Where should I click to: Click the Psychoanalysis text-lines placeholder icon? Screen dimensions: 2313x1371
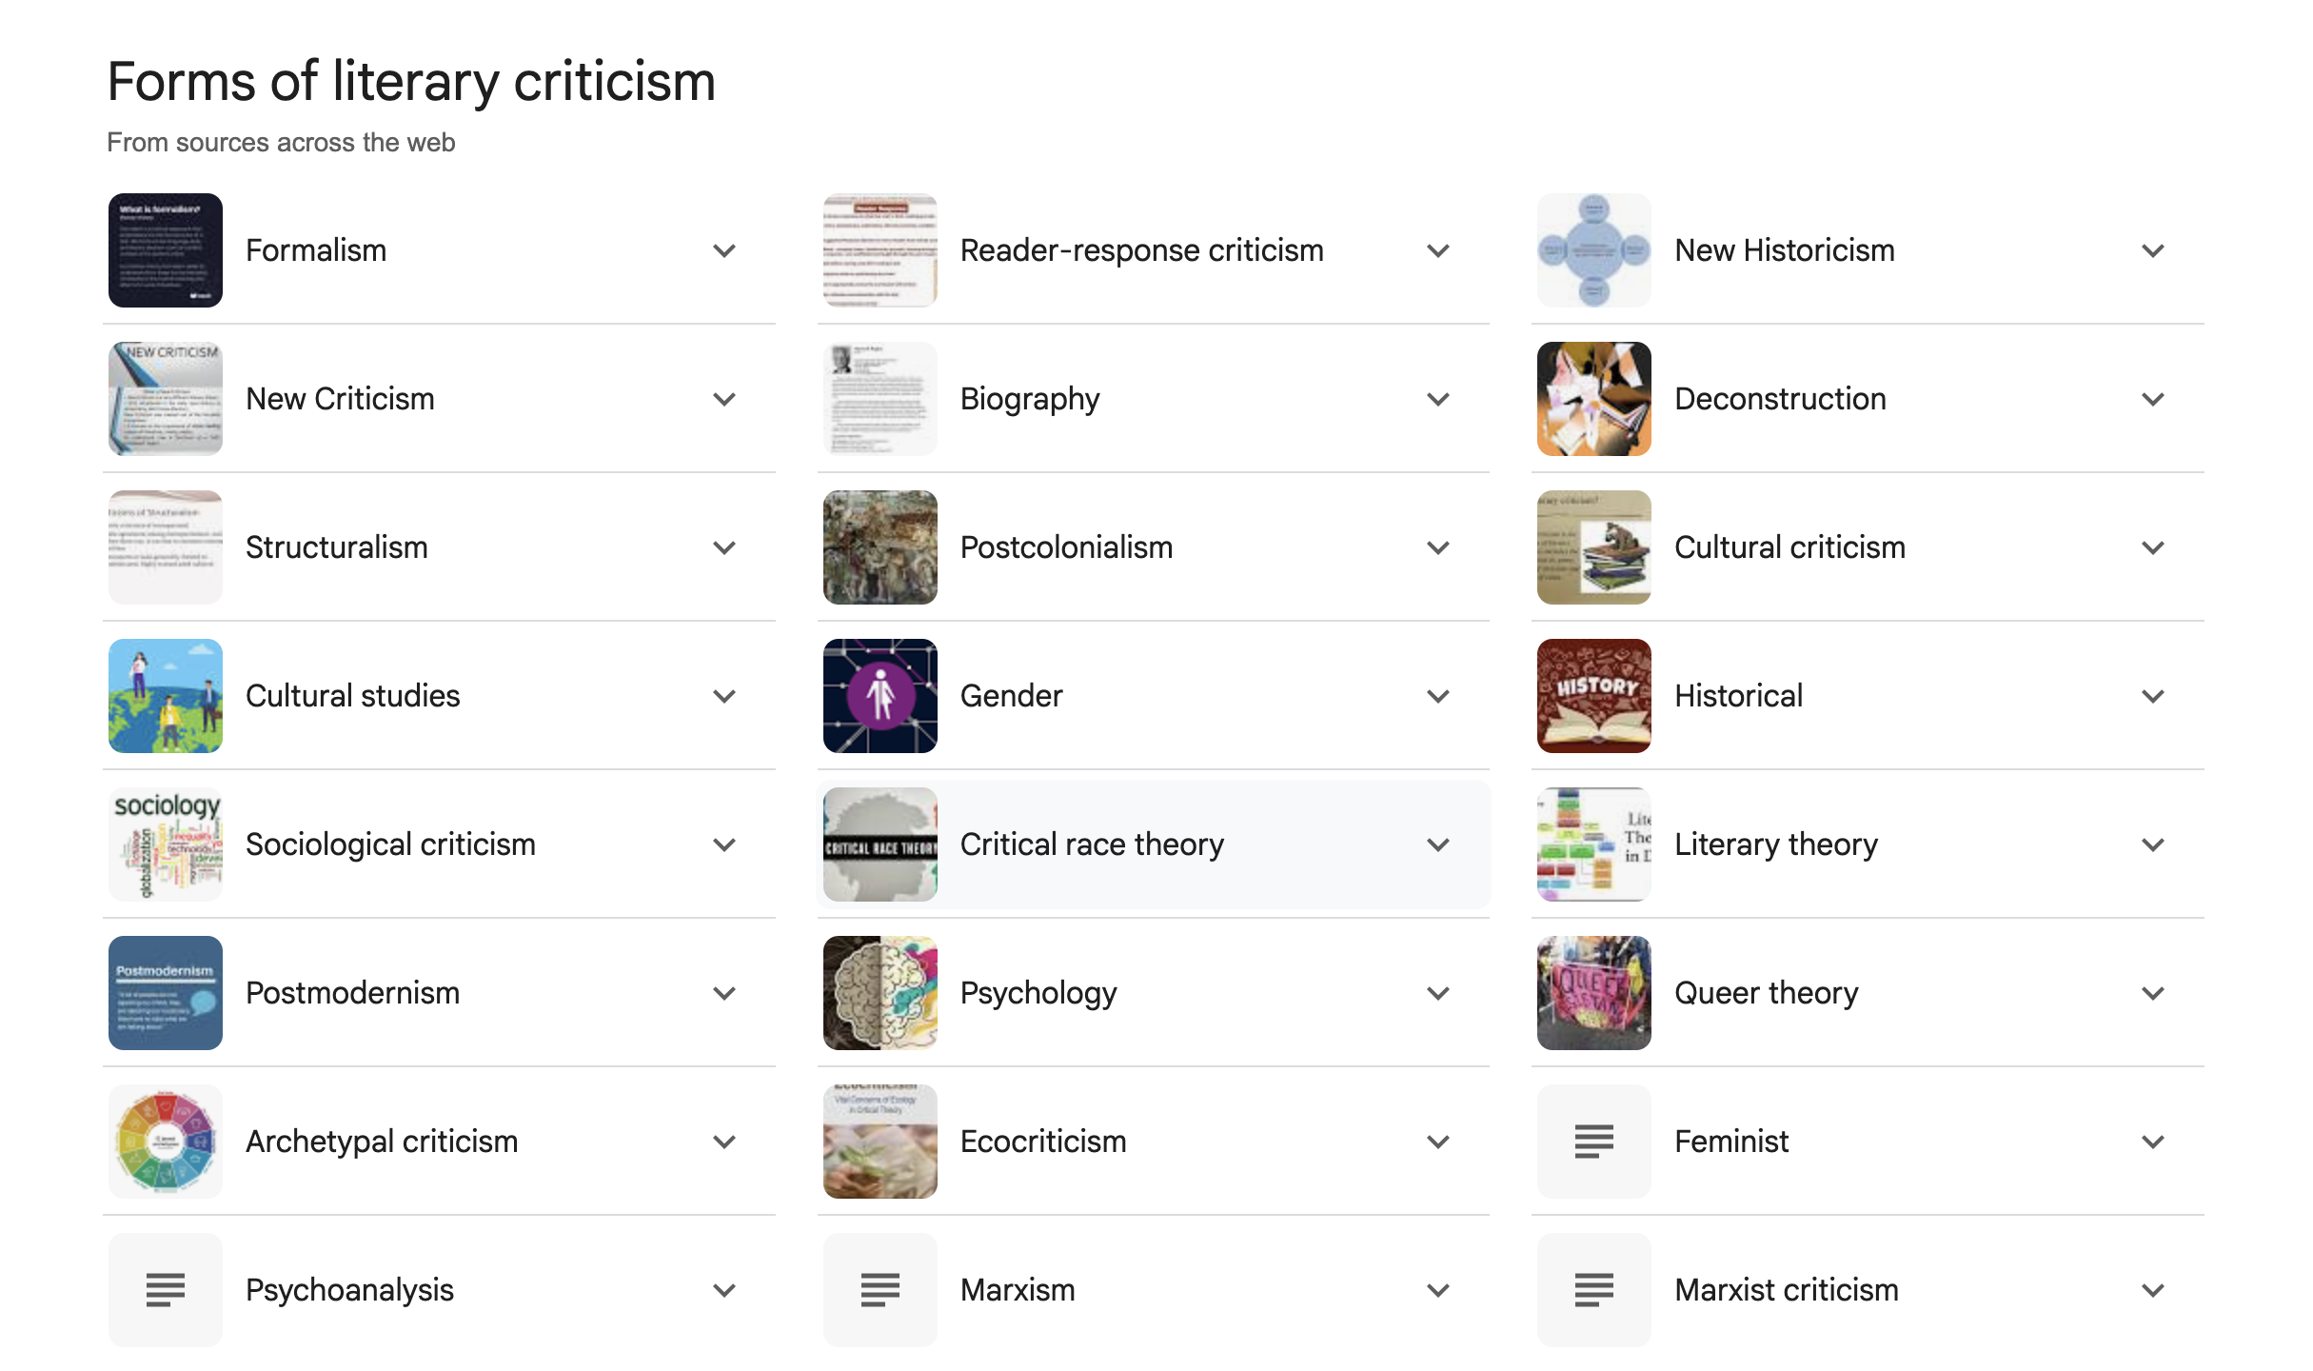tap(166, 1289)
